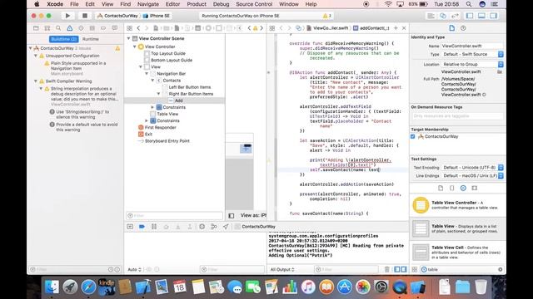Click the object library search field containing table
This screenshot has width=533, height=299.
pos(461,269)
